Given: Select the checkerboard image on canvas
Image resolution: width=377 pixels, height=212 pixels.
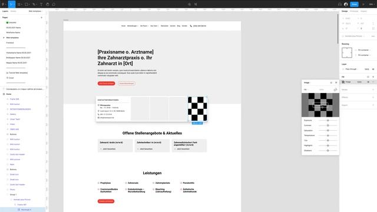Looking at the screenshot, I should coord(197,108).
